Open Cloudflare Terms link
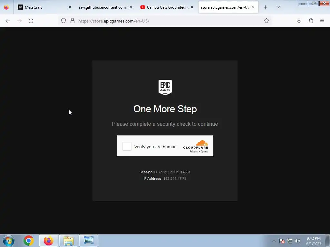 click(x=204, y=152)
